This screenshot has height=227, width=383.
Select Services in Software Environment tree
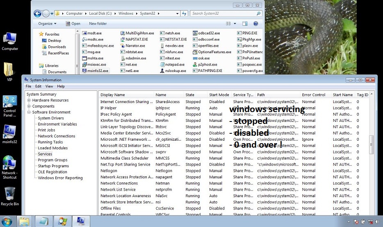[x=45, y=154]
